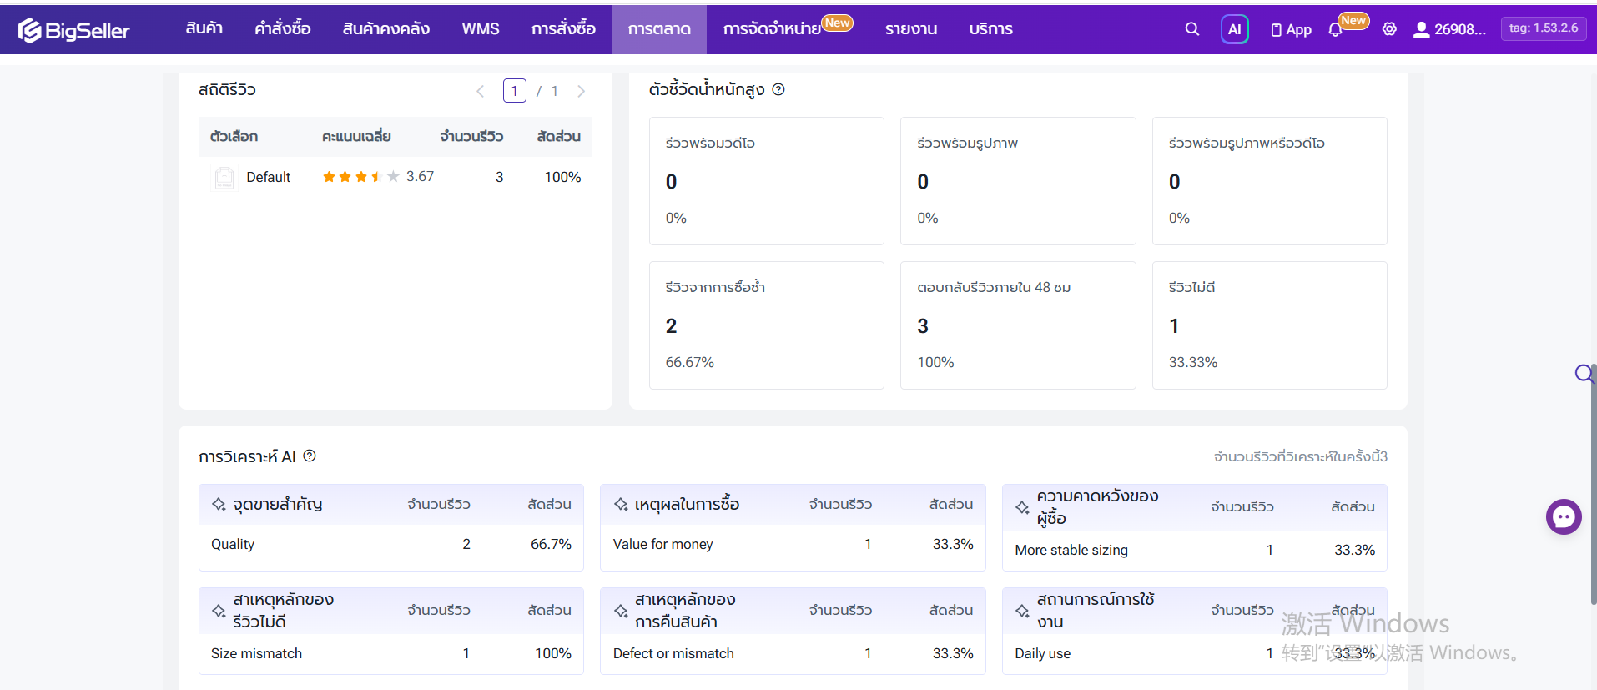This screenshot has height=690, width=1597.
Task: Open the BigSeller logo home link
Action: pyautogui.click(x=73, y=30)
